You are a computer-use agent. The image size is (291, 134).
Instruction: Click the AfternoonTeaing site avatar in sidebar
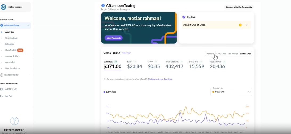[2, 25]
